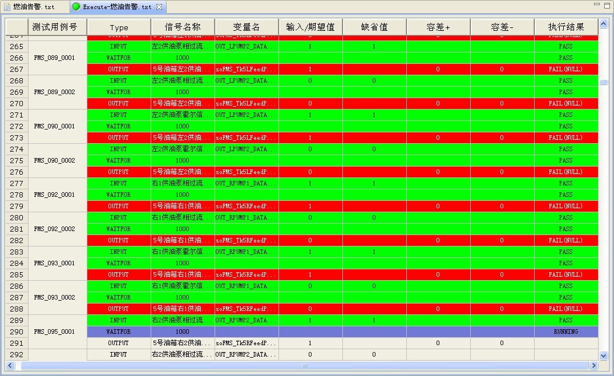Click signal name 左2供油泵相过流 in row 265
The image size is (614, 376).
[183, 46]
